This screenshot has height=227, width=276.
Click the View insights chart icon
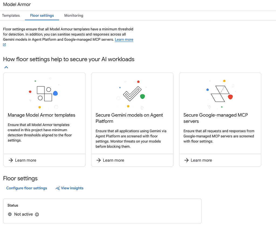[x=58, y=188]
